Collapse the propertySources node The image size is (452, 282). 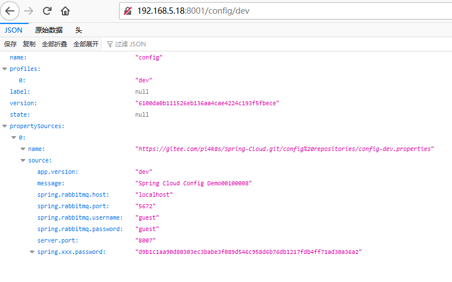[x=5, y=126]
